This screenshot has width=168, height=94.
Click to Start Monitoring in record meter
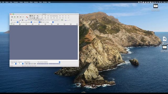(54, 16)
